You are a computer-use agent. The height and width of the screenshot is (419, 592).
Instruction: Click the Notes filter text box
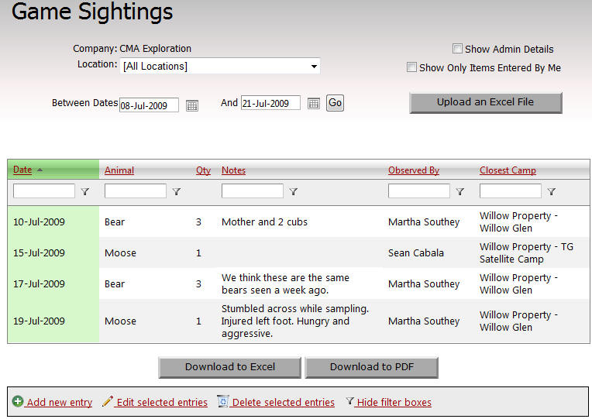point(252,191)
